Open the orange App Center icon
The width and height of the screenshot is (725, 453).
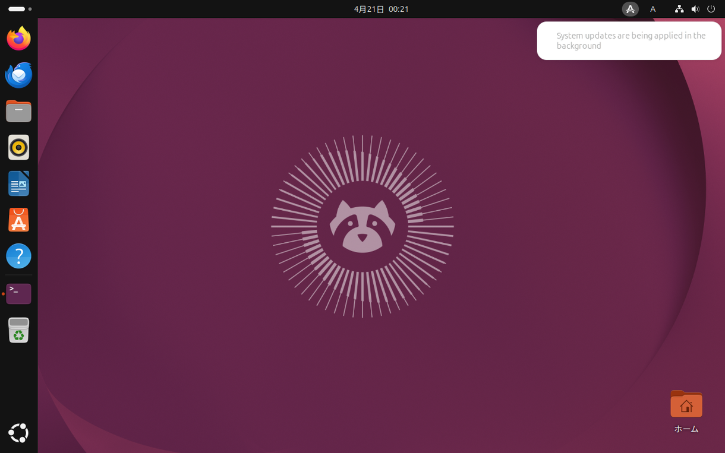tap(18, 220)
